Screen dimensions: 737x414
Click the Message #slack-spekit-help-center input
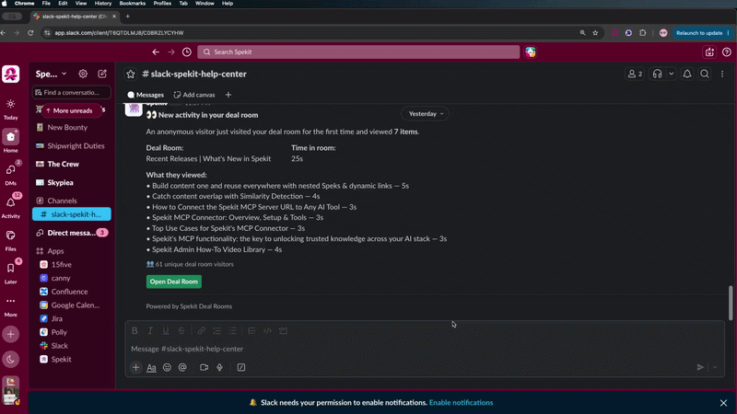coord(425,349)
